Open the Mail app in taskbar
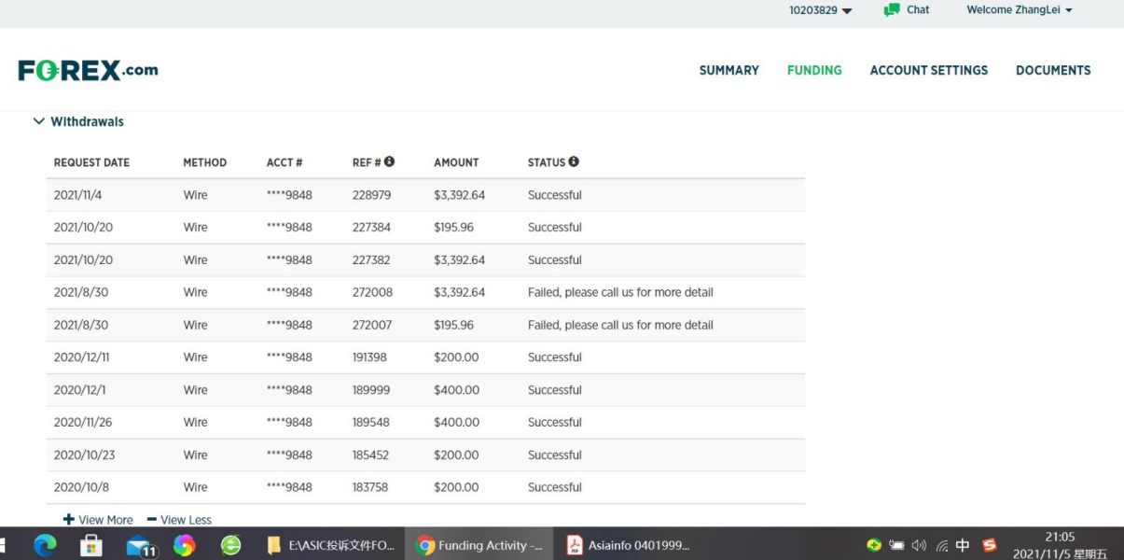1124x560 pixels. click(139, 545)
